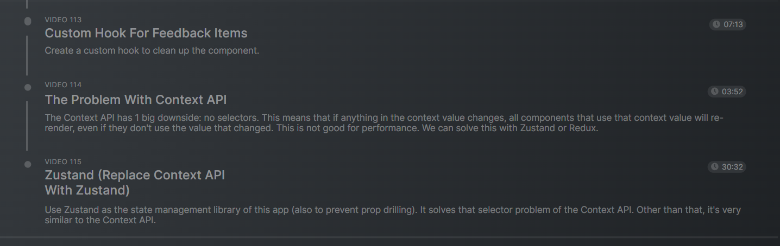Click the timeline line between Videos 113 and 114
The width and height of the screenshot is (780, 246).
(27, 55)
